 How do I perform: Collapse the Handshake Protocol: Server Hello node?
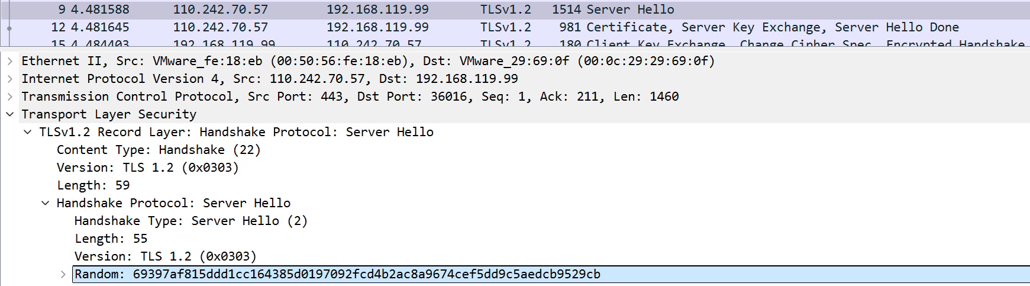[45, 203]
